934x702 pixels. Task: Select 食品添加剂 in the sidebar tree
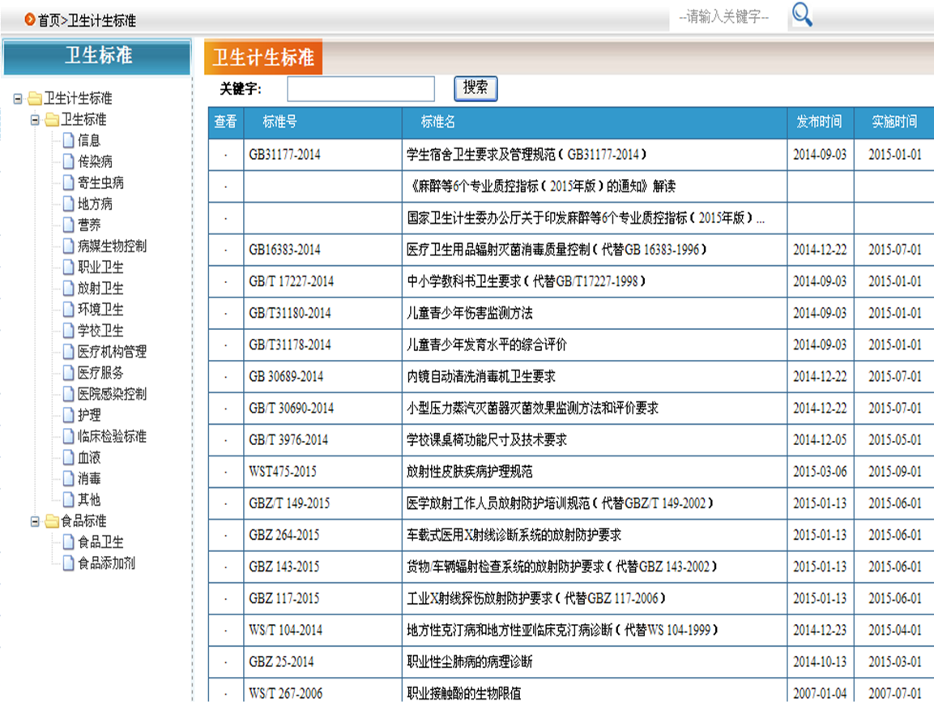point(111,563)
